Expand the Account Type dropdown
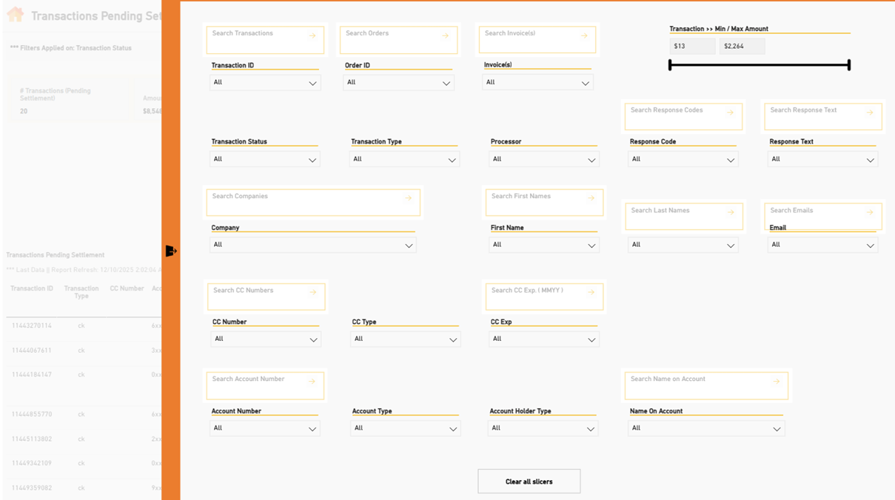Image resolution: width=895 pixels, height=500 pixels. [406, 428]
